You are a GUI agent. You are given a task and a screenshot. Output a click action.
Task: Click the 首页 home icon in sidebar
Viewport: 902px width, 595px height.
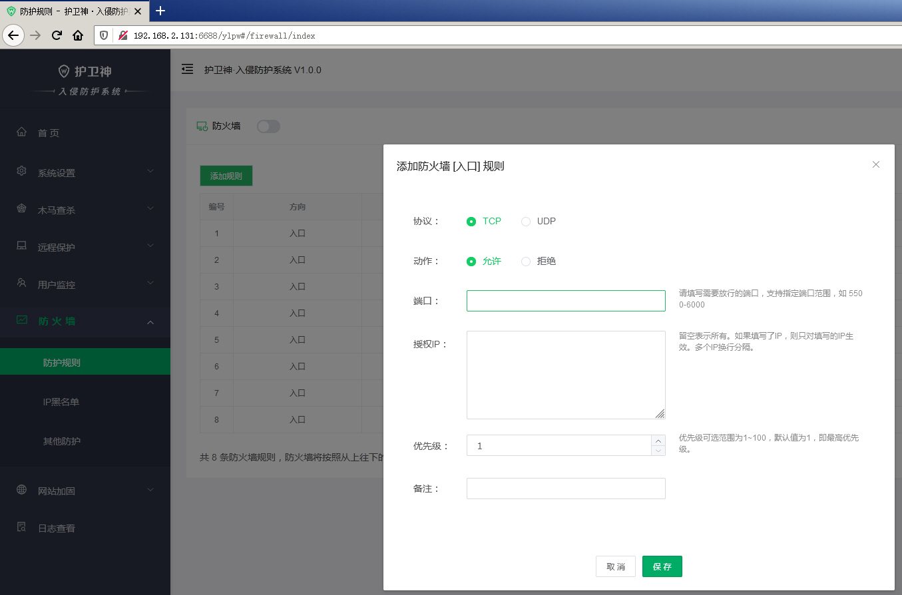(x=22, y=132)
